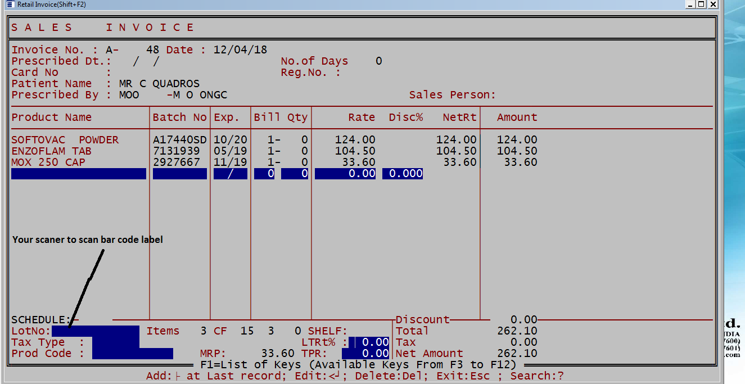Select the SOFTOVAC POWDER product row
This screenshot has height=384, width=745.
coord(65,140)
